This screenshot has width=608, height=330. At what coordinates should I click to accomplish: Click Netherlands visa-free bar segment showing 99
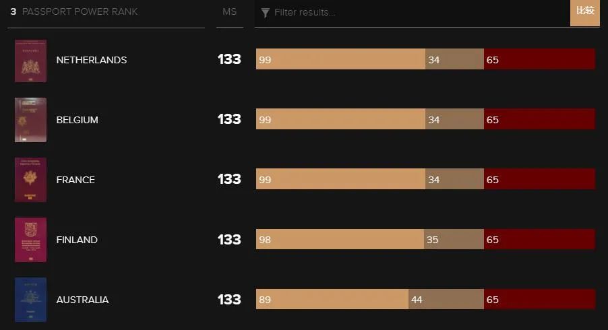tap(340, 59)
